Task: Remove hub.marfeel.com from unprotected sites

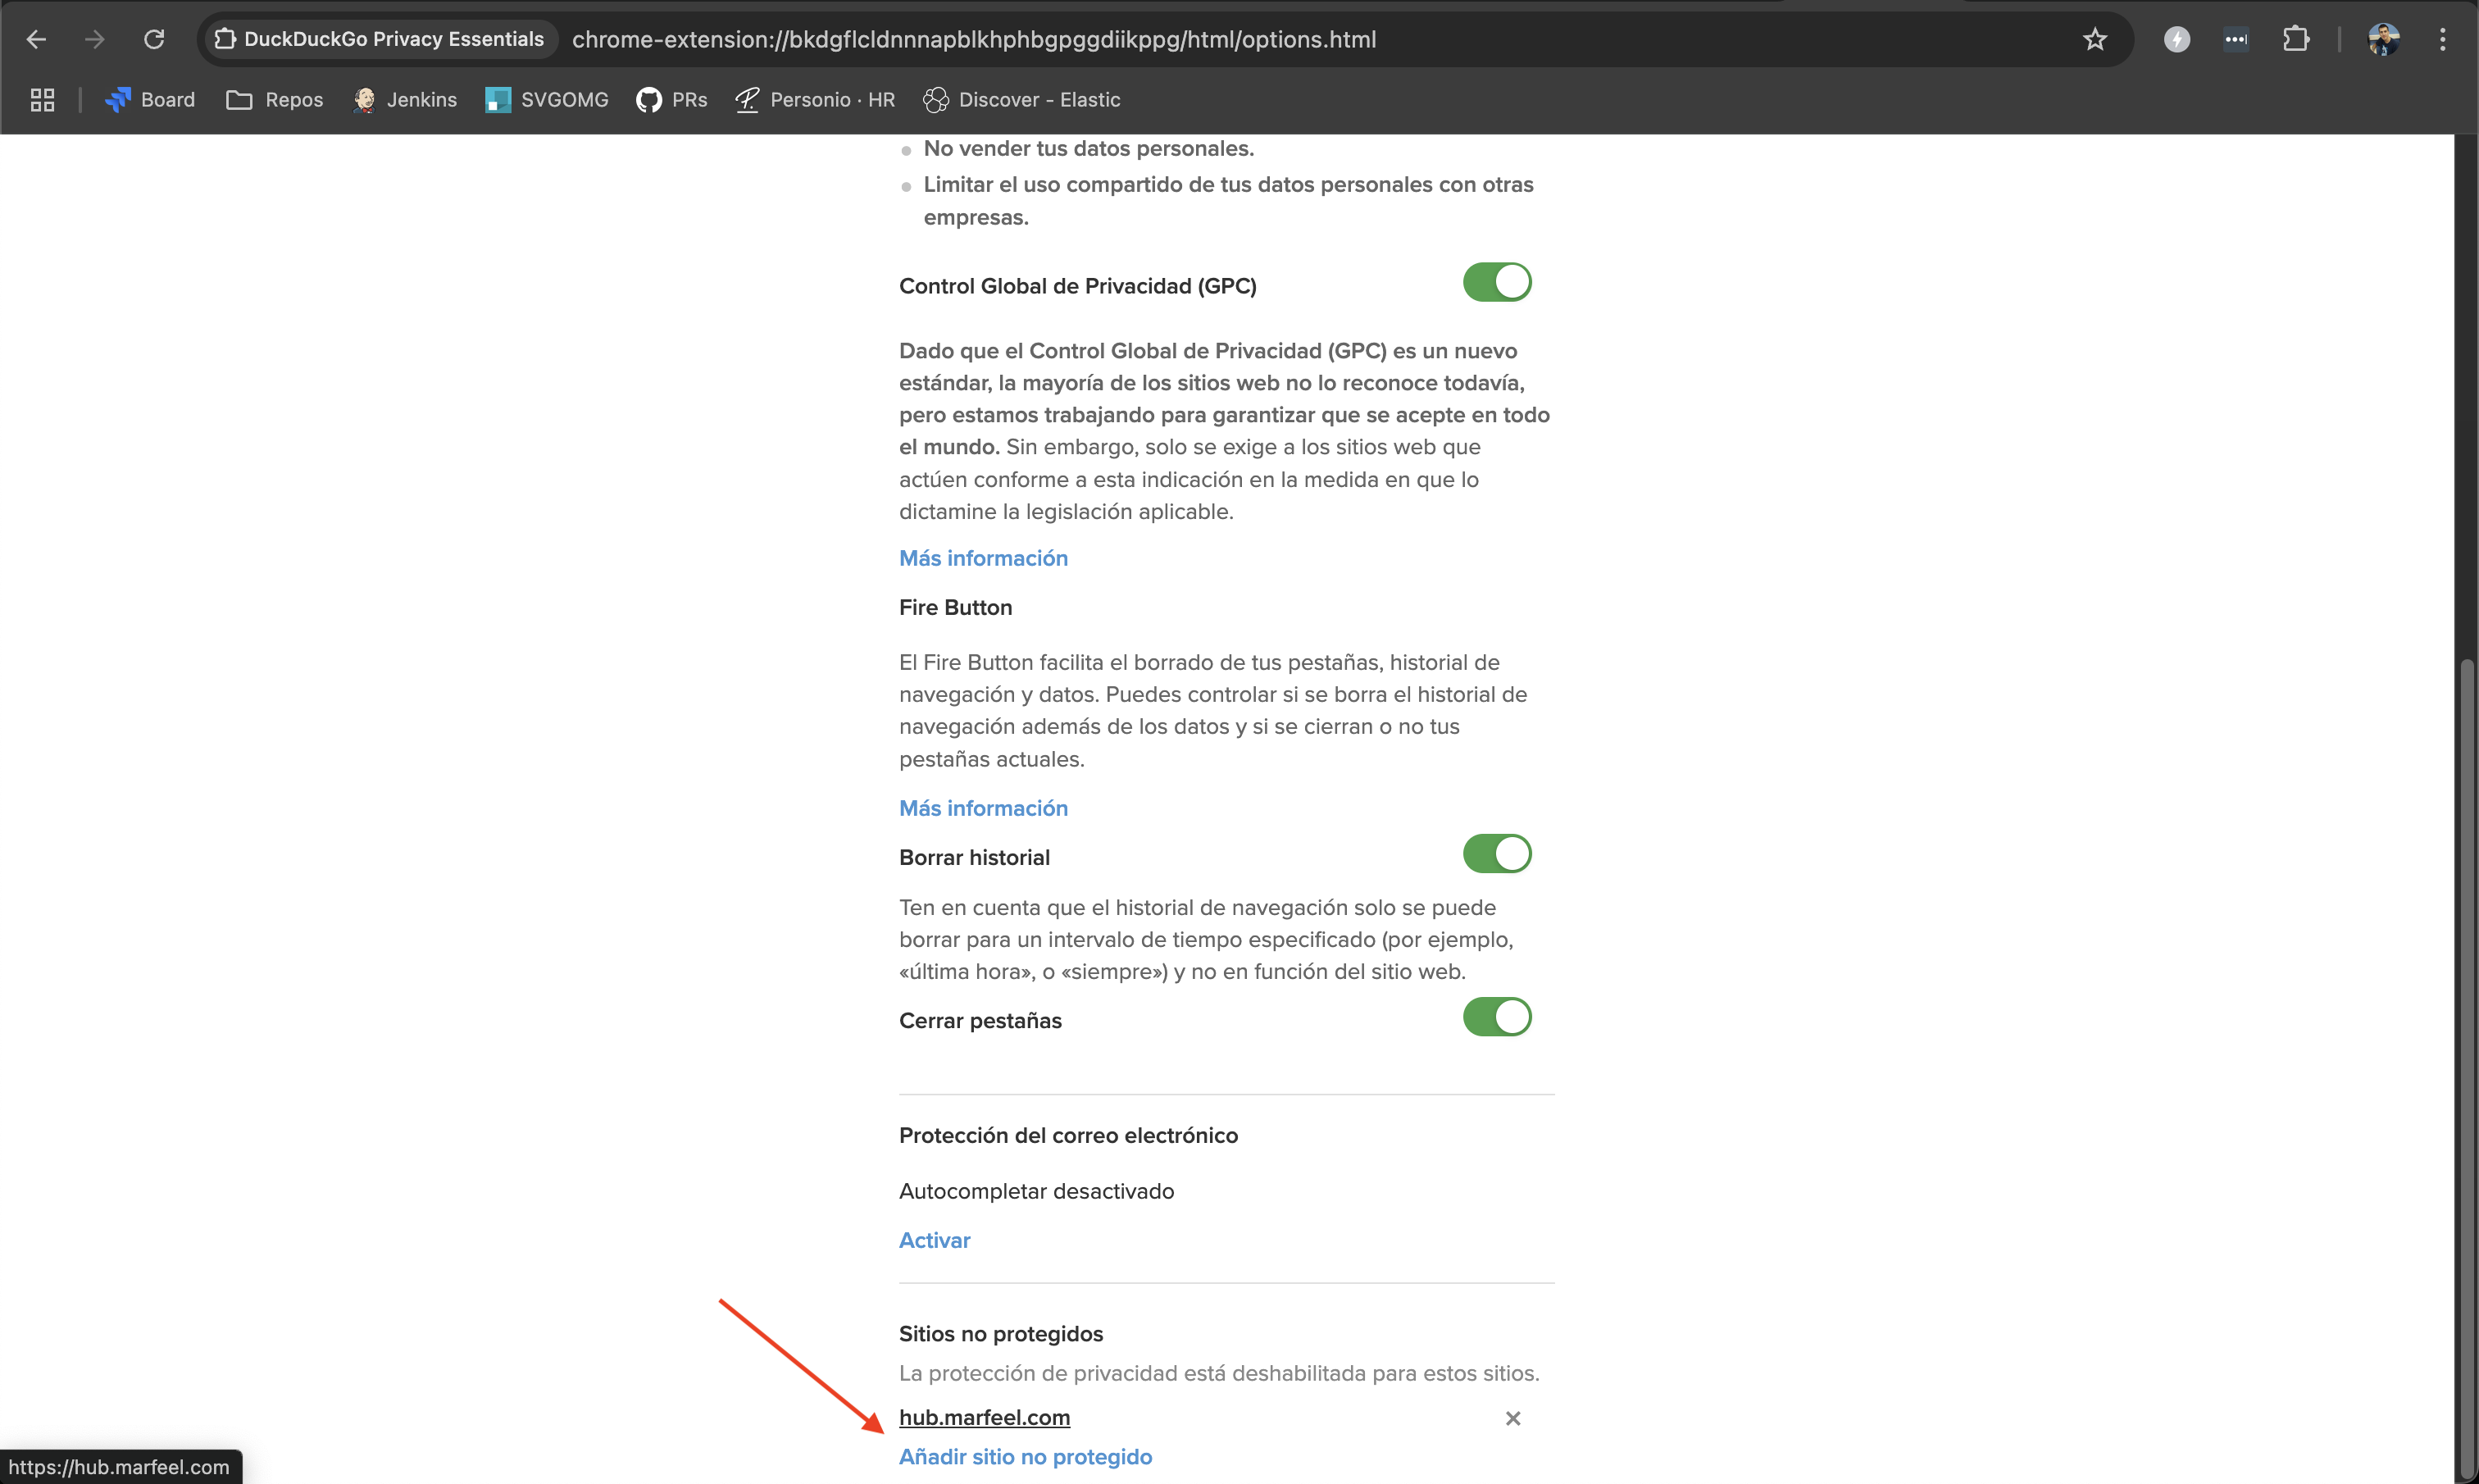Action: point(1512,1418)
